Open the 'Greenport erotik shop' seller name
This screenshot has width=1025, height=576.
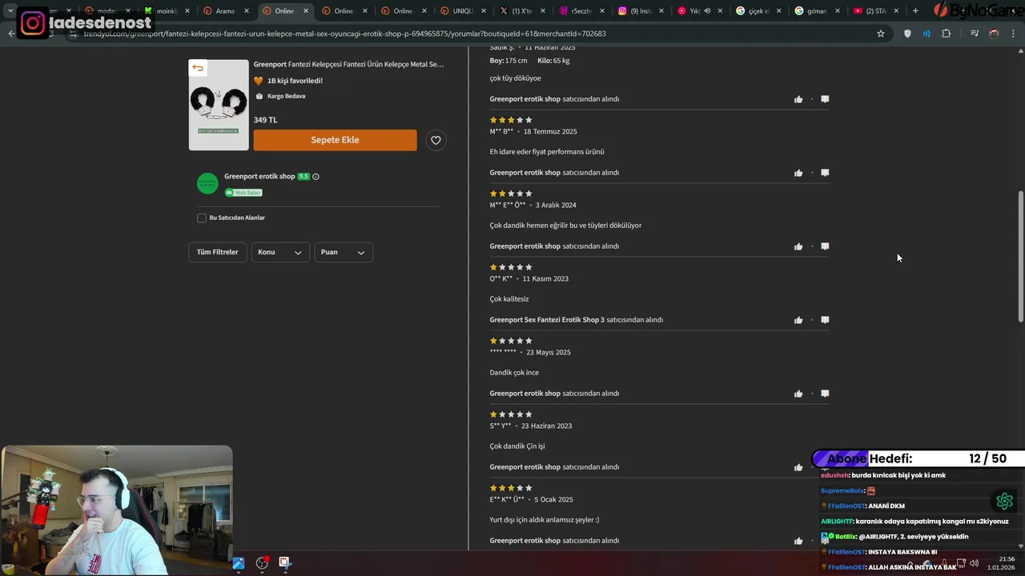[259, 176]
